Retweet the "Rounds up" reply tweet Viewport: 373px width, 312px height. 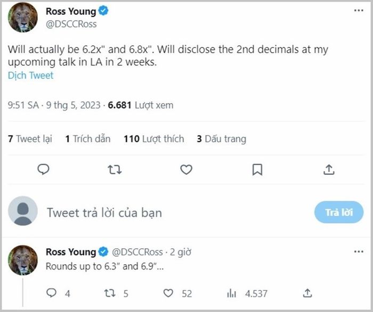[110, 293]
